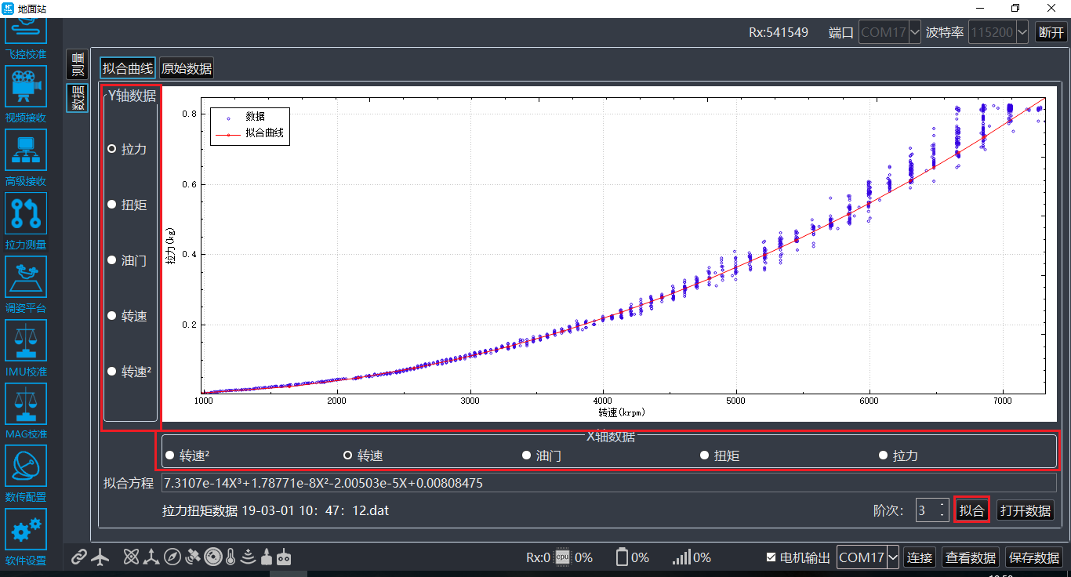Image resolution: width=1071 pixels, height=577 pixels.
Task: Click the 打开数据 open data button
Action: click(x=1026, y=510)
